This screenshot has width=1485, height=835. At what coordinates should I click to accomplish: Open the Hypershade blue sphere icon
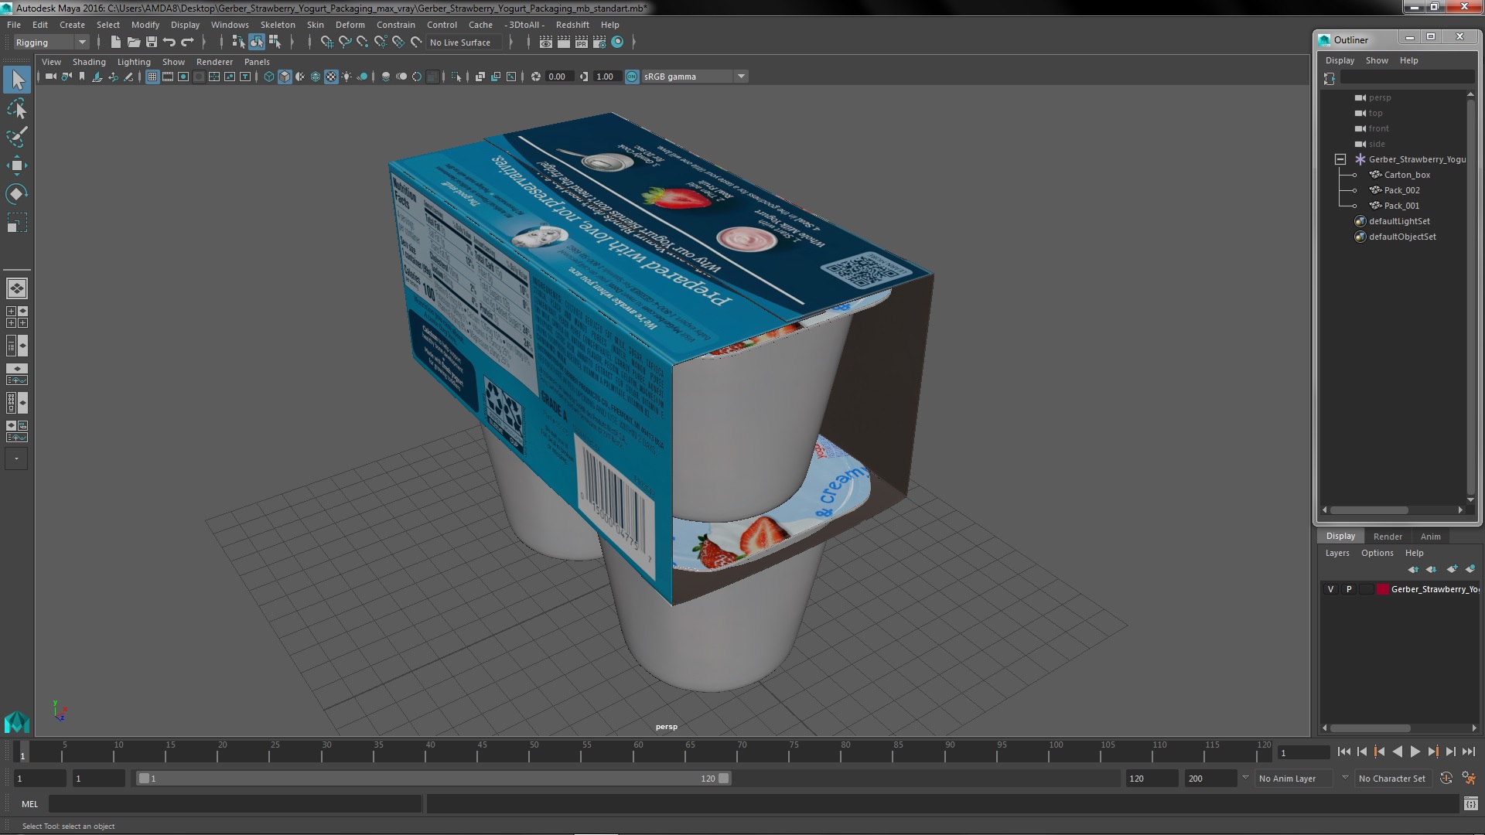click(x=617, y=43)
